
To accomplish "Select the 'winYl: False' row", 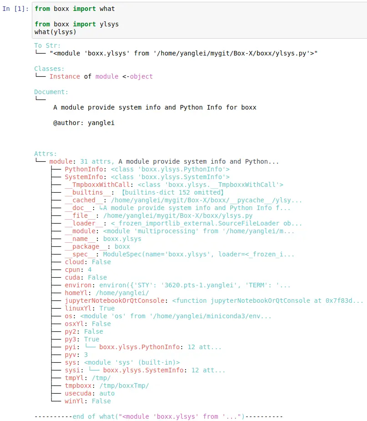I will pos(88,401).
